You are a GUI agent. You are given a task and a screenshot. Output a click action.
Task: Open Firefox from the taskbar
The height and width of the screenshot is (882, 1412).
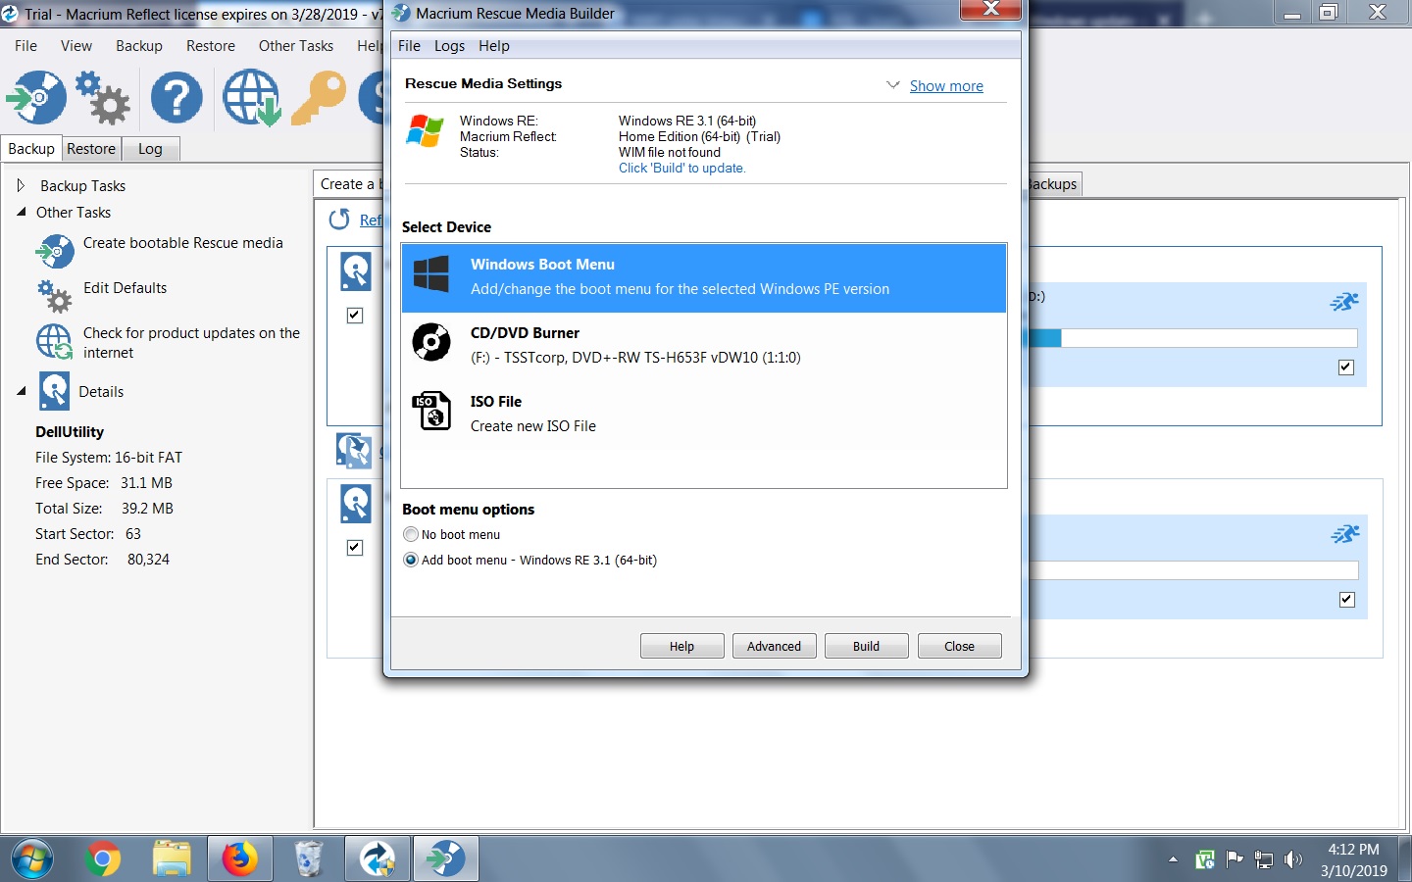[x=239, y=859]
